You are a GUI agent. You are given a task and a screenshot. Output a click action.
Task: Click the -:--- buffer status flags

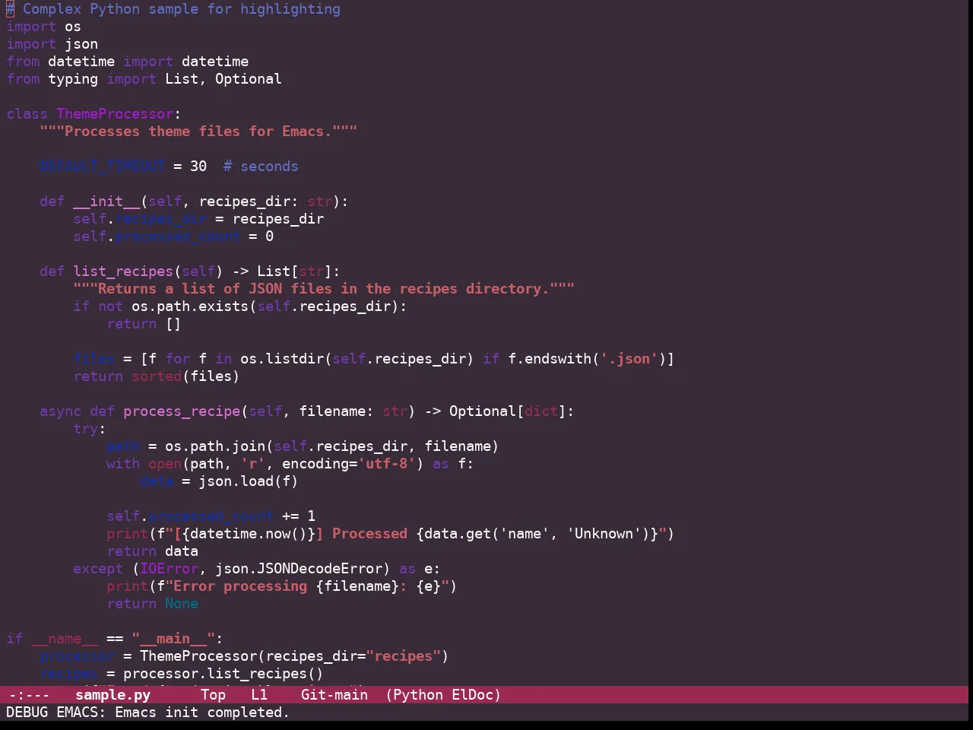tap(28, 694)
